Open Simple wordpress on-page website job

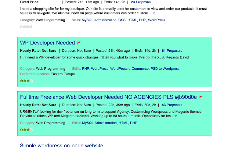pyautogui.click(x=61, y=145)
